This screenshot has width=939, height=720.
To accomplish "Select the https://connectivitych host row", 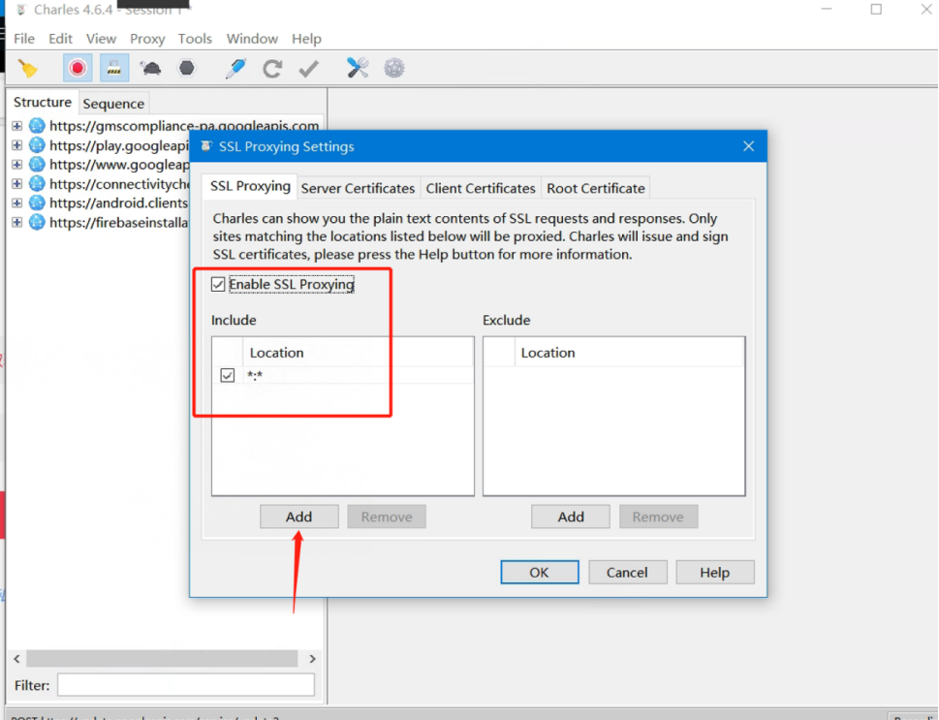I will point(119,183).
